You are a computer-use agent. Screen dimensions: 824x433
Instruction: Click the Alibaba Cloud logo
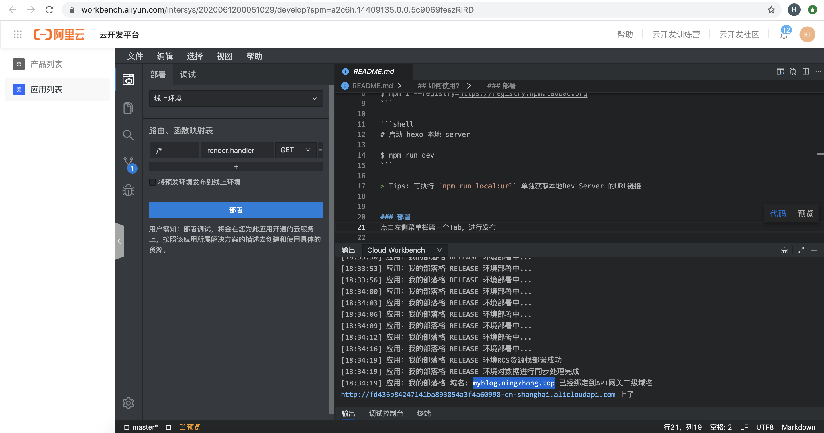[x=59, y=34]
